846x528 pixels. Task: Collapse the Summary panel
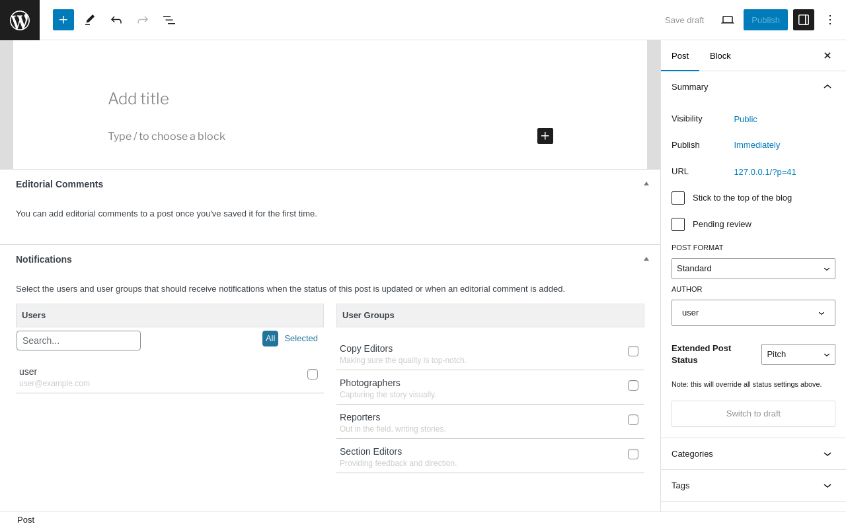753,86
